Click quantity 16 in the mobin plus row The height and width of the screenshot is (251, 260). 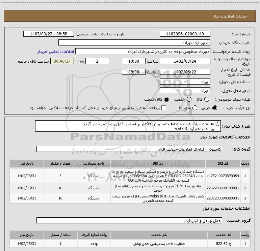coord(60,198)
